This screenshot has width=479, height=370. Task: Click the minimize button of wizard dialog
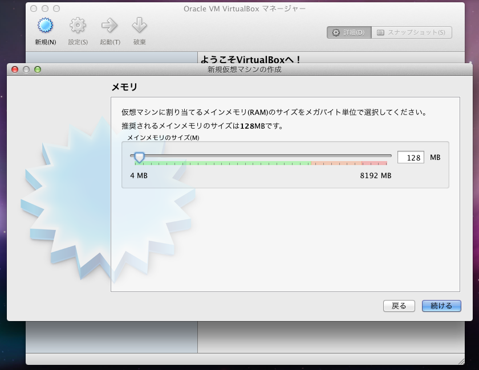[x=26, y=69]
